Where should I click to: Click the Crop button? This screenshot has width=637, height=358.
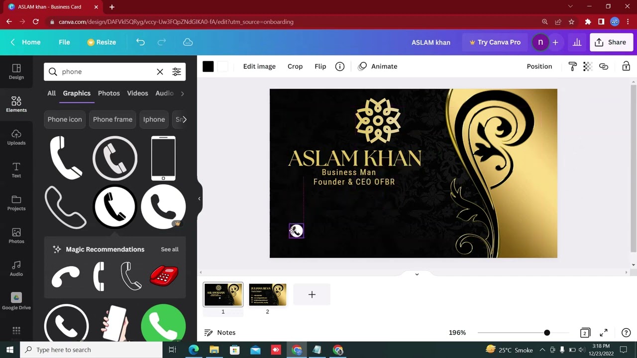click(295, 66)
